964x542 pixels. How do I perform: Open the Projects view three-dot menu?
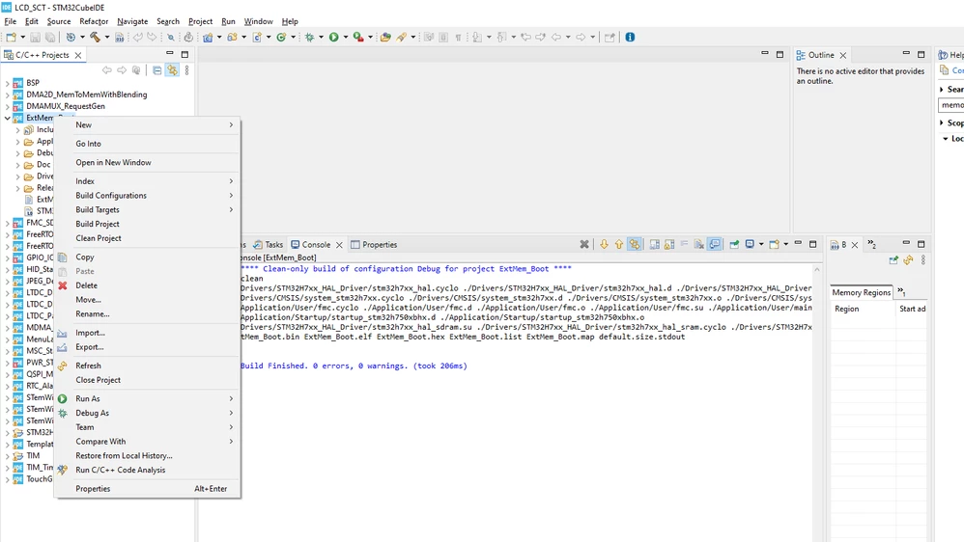[186, 70]
